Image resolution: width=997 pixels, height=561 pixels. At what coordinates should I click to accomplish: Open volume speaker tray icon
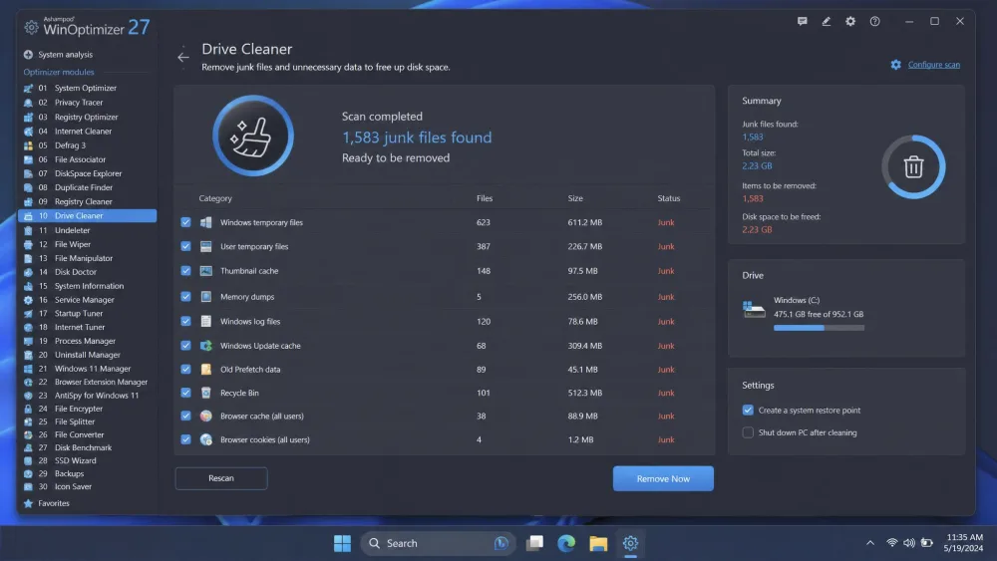(x=909, y=543)
